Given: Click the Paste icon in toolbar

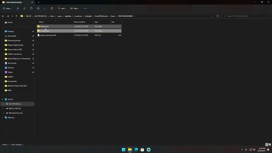Looking at the screenshot, I should [31, 8].
